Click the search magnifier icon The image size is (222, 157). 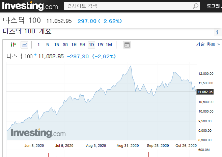(196, 6)
